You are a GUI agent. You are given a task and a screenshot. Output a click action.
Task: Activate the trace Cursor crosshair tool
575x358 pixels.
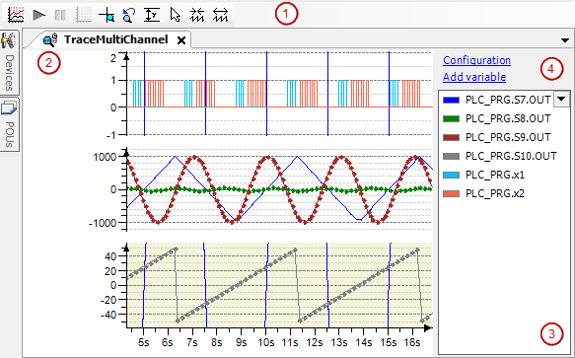(x=107, y=15)
